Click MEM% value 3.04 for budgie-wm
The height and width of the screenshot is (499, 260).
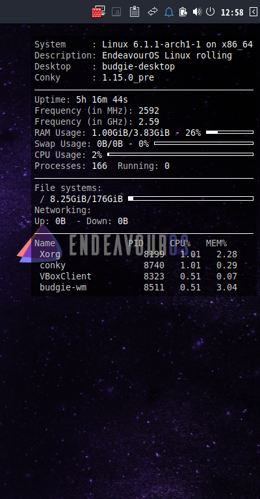pyautogui.click(x=227, y=288)
